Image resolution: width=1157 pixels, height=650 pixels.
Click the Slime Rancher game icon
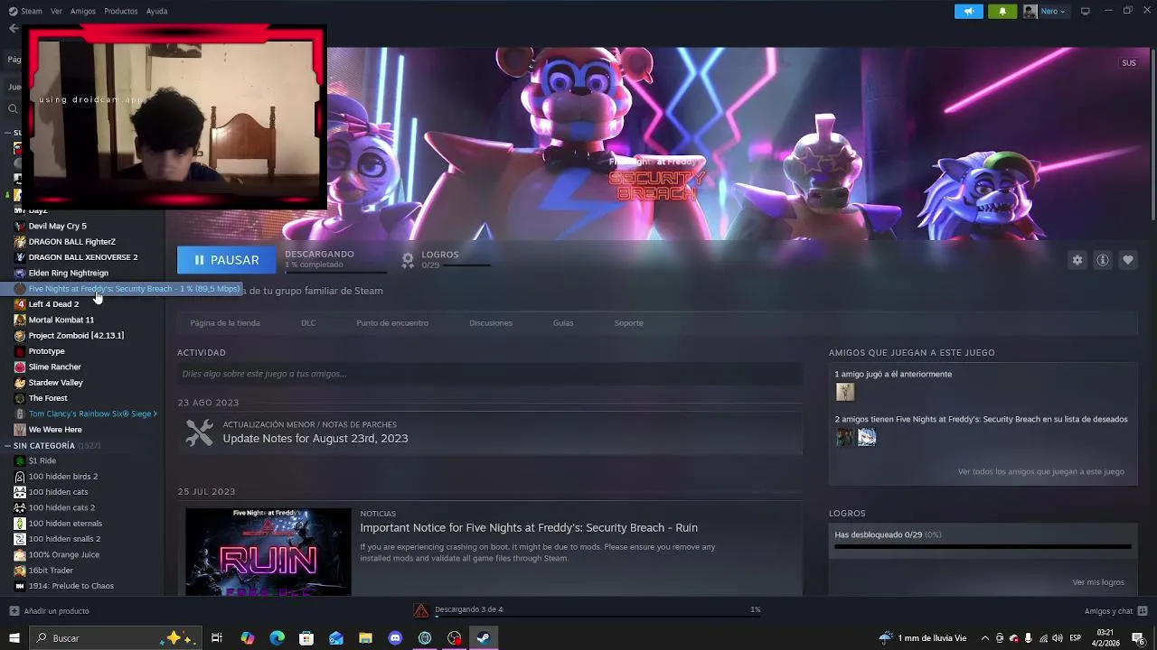tap(20, 367)
